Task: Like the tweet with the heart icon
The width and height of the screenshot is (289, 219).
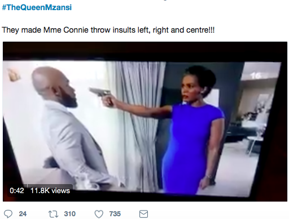Action: pos(99,214)
